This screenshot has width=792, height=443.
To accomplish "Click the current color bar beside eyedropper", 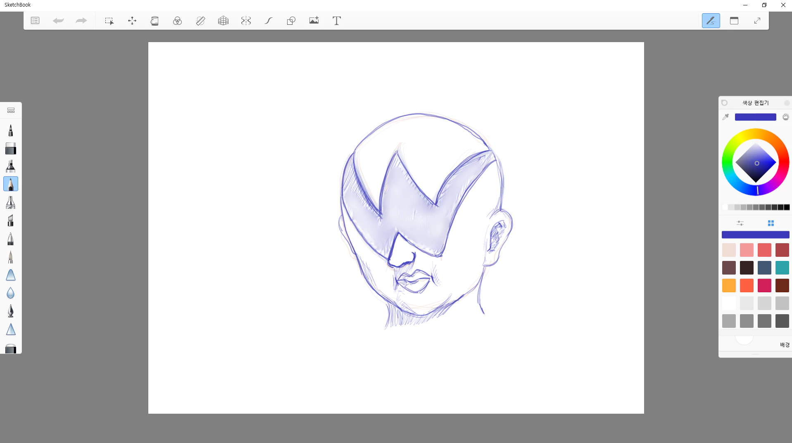I will tap(755, 117).
